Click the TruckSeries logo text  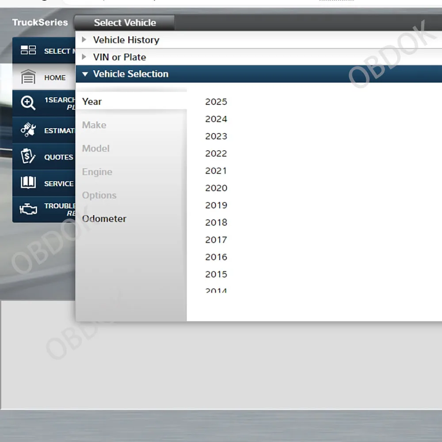coord(40,22)
